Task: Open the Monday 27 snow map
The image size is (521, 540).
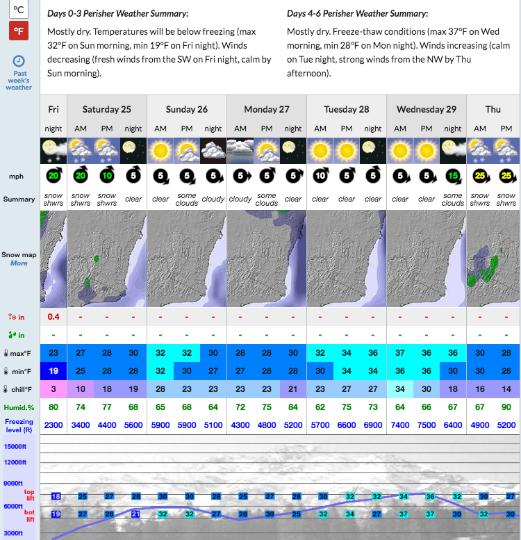Action: [267, 259]
